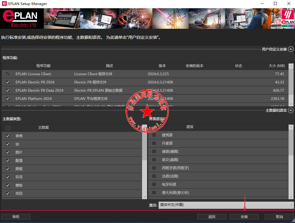Collapse the 用户自定义安装 section chevron

pyautogui.click(x=291, y=49)
